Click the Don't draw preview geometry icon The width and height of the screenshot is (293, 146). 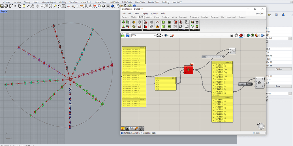click(x=232, y=35)
